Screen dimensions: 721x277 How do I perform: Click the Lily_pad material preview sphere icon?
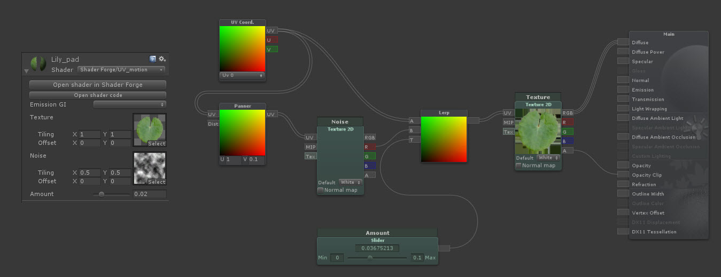38,64
